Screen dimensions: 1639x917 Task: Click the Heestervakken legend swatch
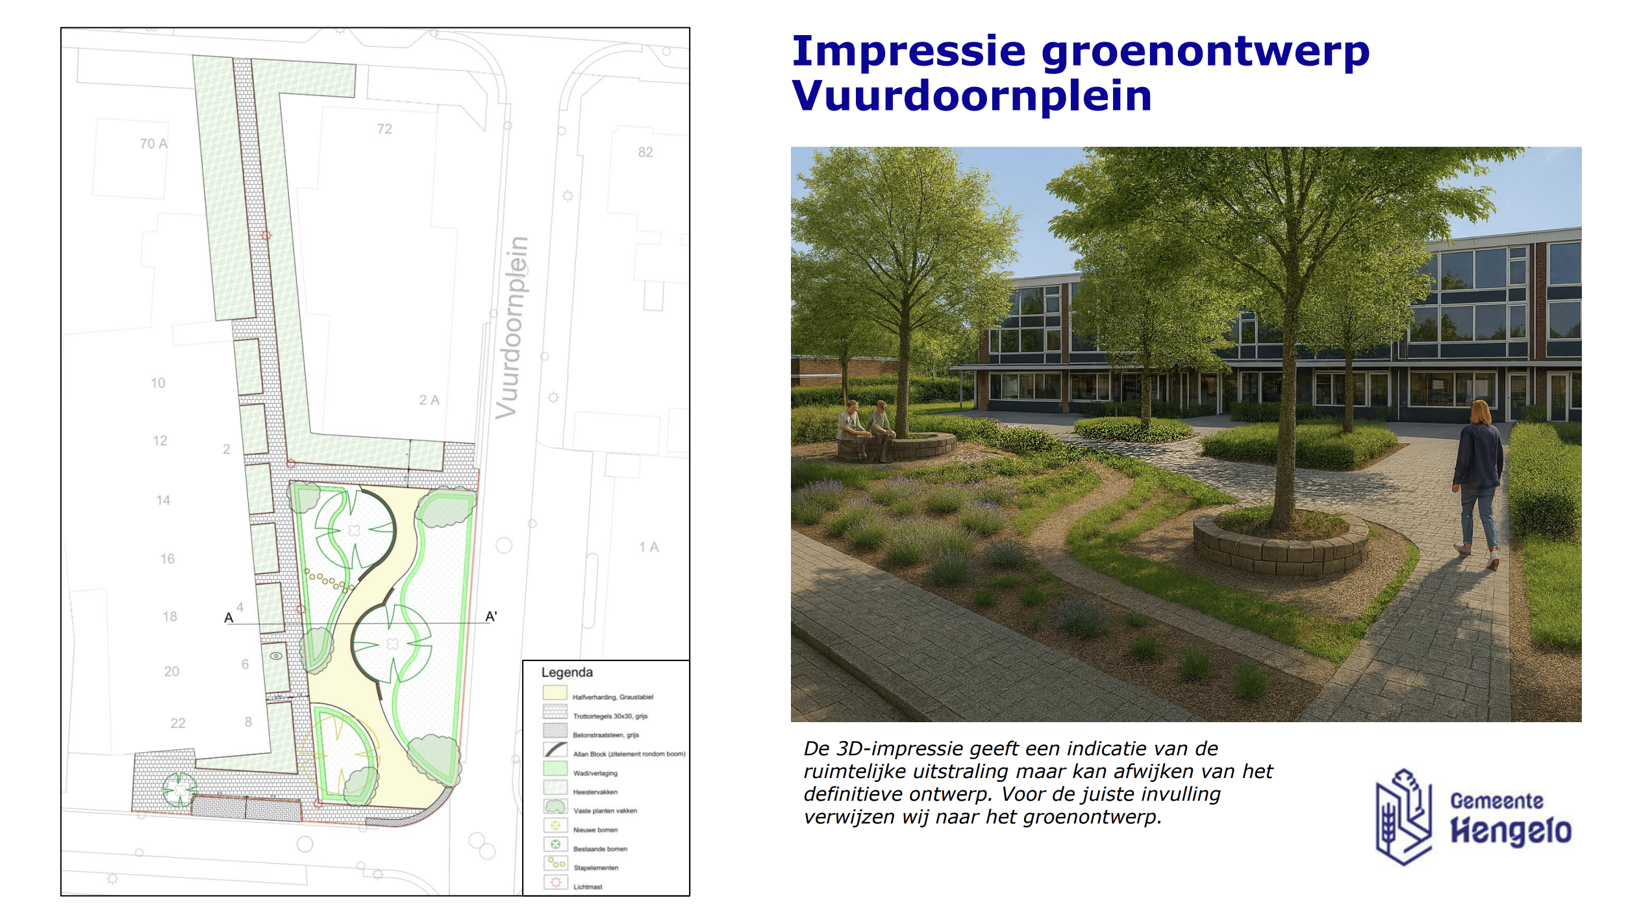pyautogui.click(x=555, y=788)
